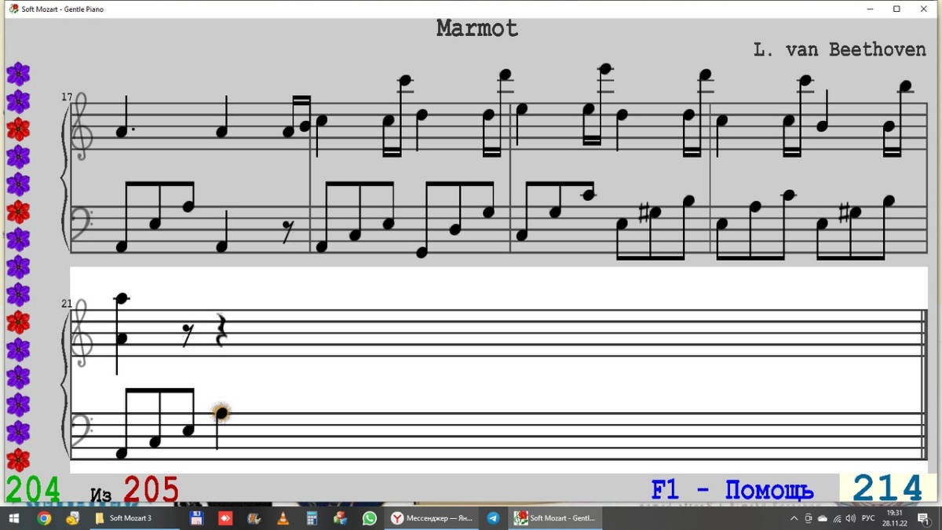
Task: Open the clock showing 19:31
Action: click(x=893, y=518)
